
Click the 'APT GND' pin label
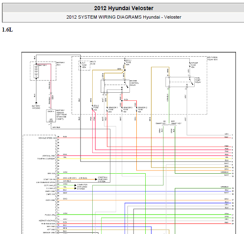click(51, 230)
